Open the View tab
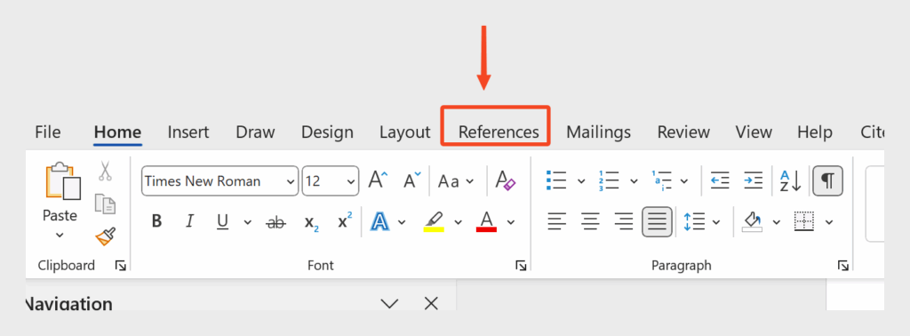 tap(754, 132)
